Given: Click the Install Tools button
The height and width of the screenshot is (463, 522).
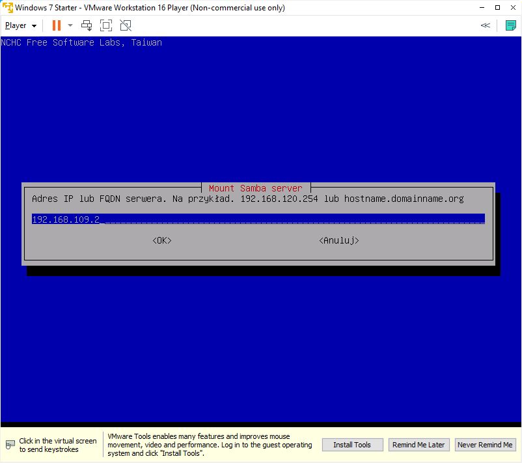Looking at the screenshot, I should point(352,445).
